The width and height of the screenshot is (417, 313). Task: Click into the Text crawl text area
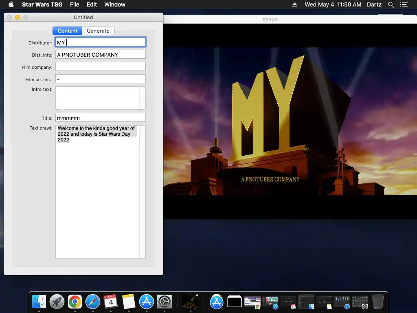[97, 192]
